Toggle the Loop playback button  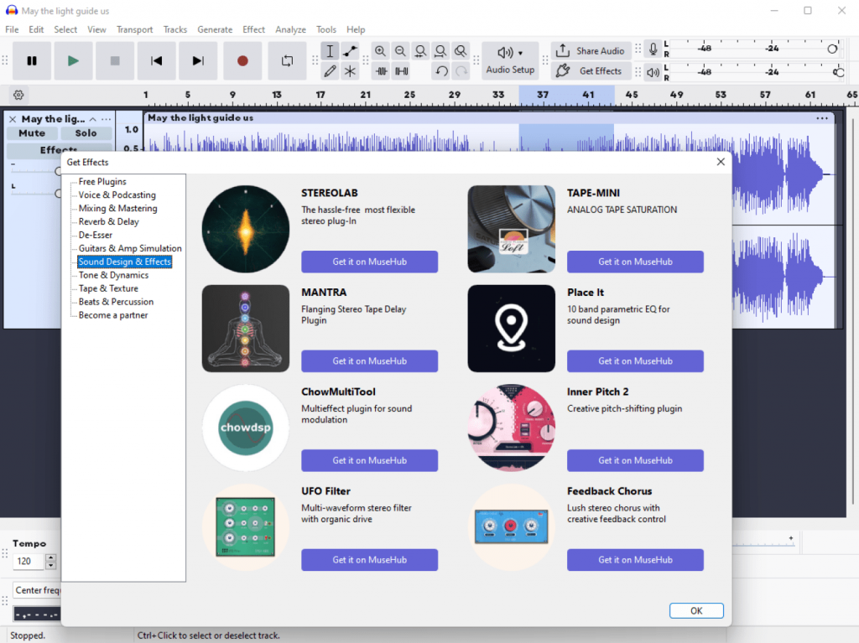[287, 60]
